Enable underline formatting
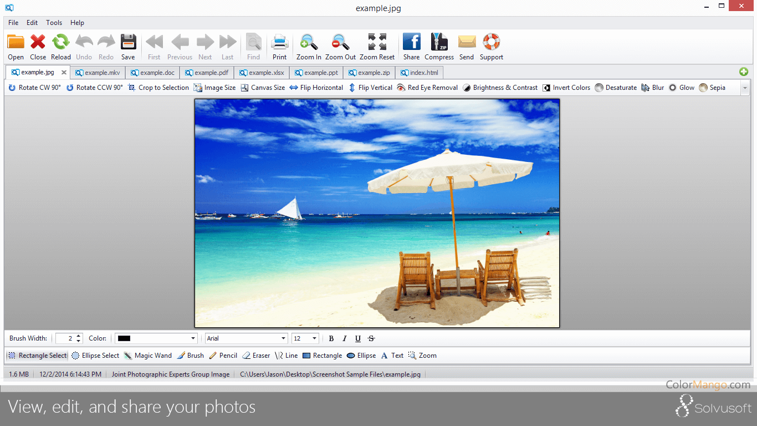This screenshot has width=757, height=426. click(357, 338)
